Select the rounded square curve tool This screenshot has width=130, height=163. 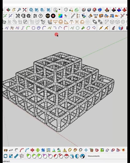point(33,28)
